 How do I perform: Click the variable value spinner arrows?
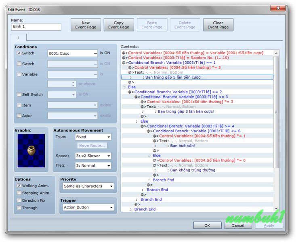(x=73, y=84)
